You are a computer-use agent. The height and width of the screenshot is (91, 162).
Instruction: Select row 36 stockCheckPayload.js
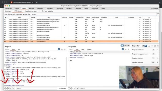[81, 28]
